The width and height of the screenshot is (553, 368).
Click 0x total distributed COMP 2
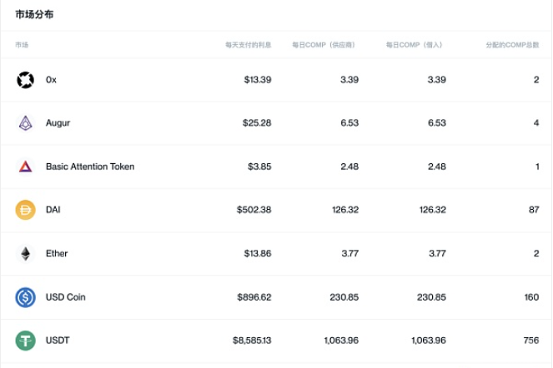pos(536,80)
